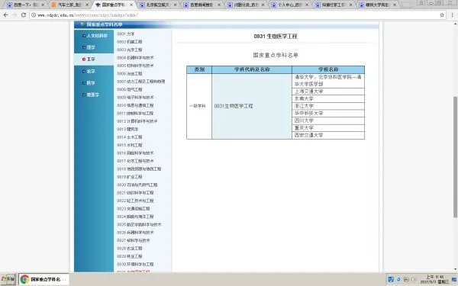
Task: Open 0803 光学工程 discipline link
Action: (130, 50)
